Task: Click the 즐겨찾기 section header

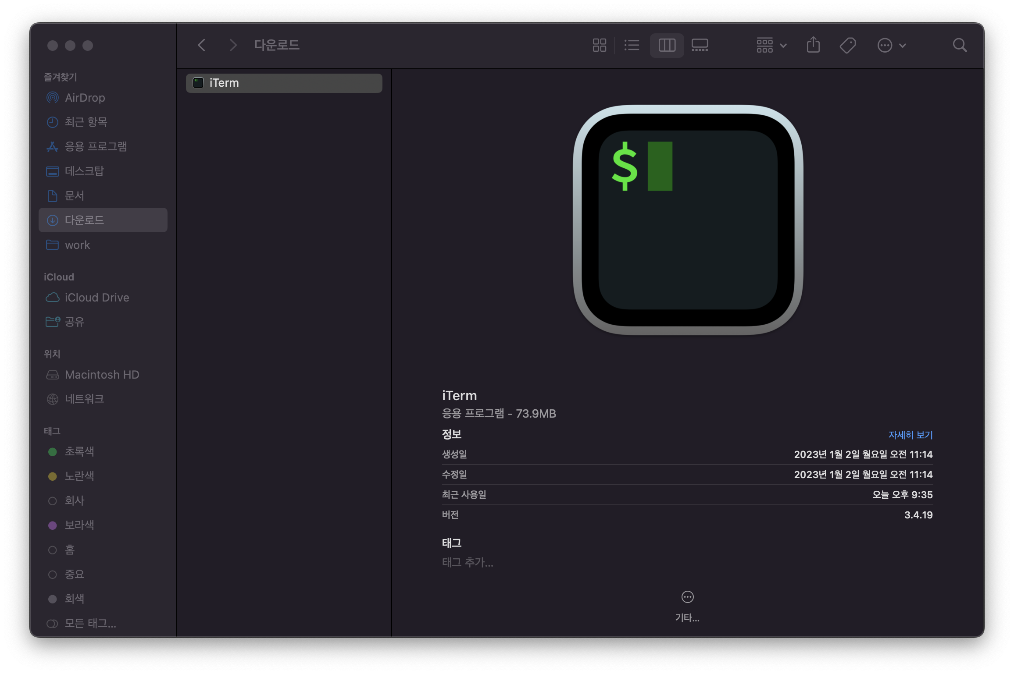Action: 61,77
